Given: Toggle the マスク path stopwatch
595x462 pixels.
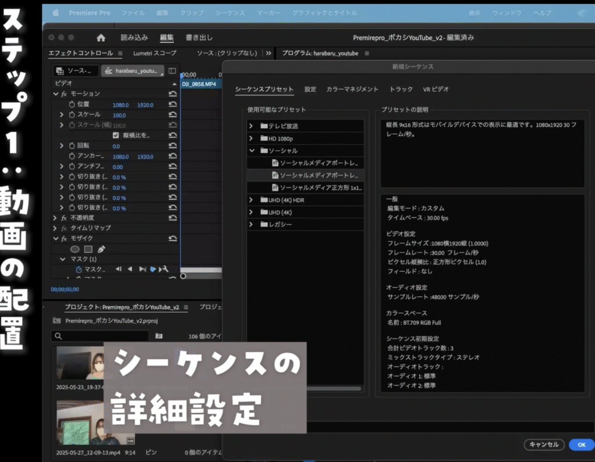Looking at the screenshot, I should pyautogui.click(x=78, y=269).
